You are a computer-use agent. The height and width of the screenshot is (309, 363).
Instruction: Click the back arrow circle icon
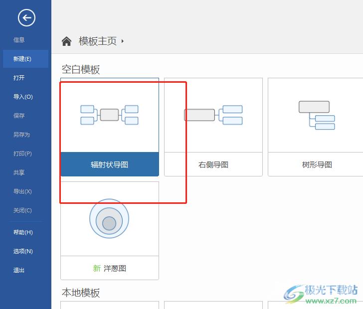tap(26, 17)
